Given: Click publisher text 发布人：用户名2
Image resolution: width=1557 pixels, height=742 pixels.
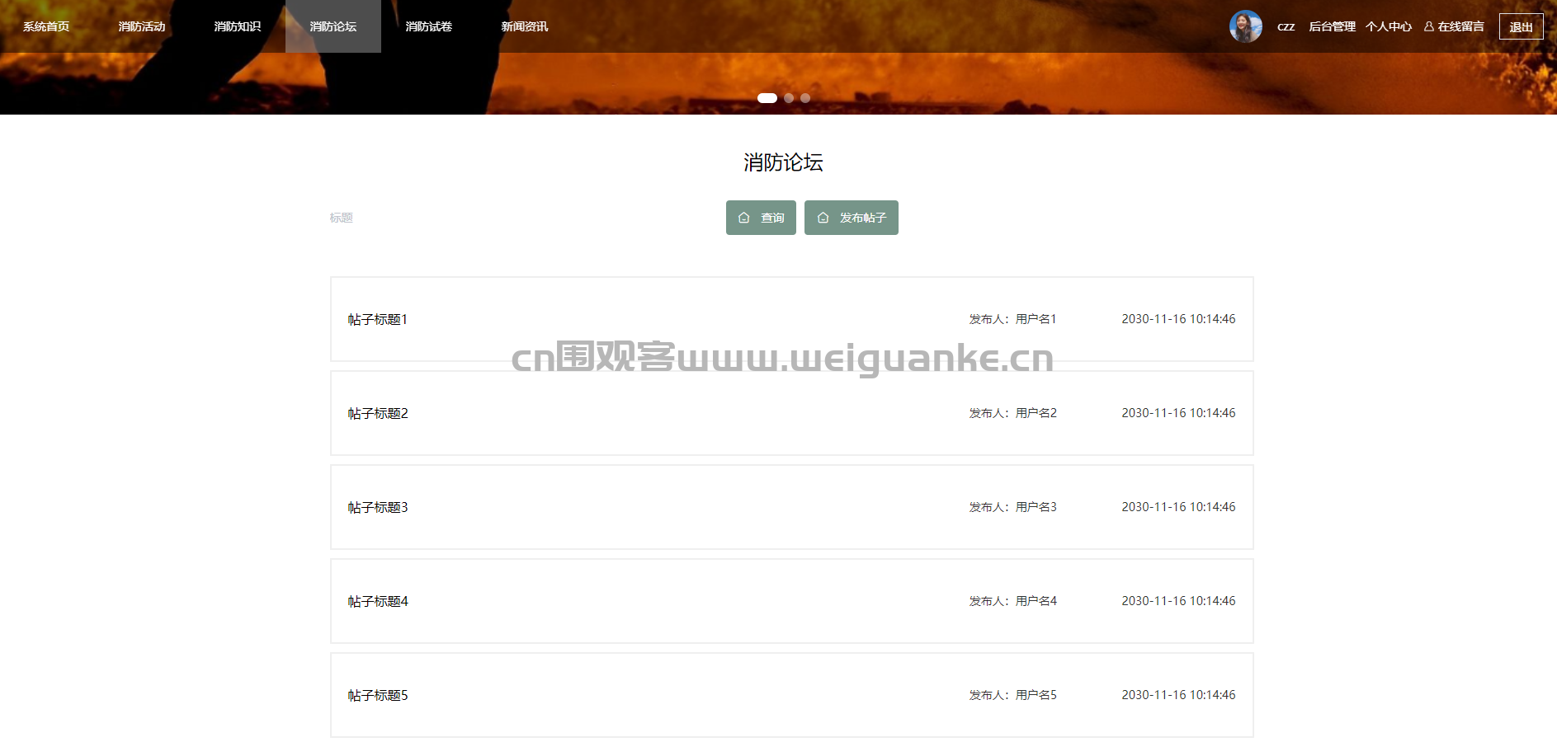Looking at the screenshot, I should (1012, 413).
